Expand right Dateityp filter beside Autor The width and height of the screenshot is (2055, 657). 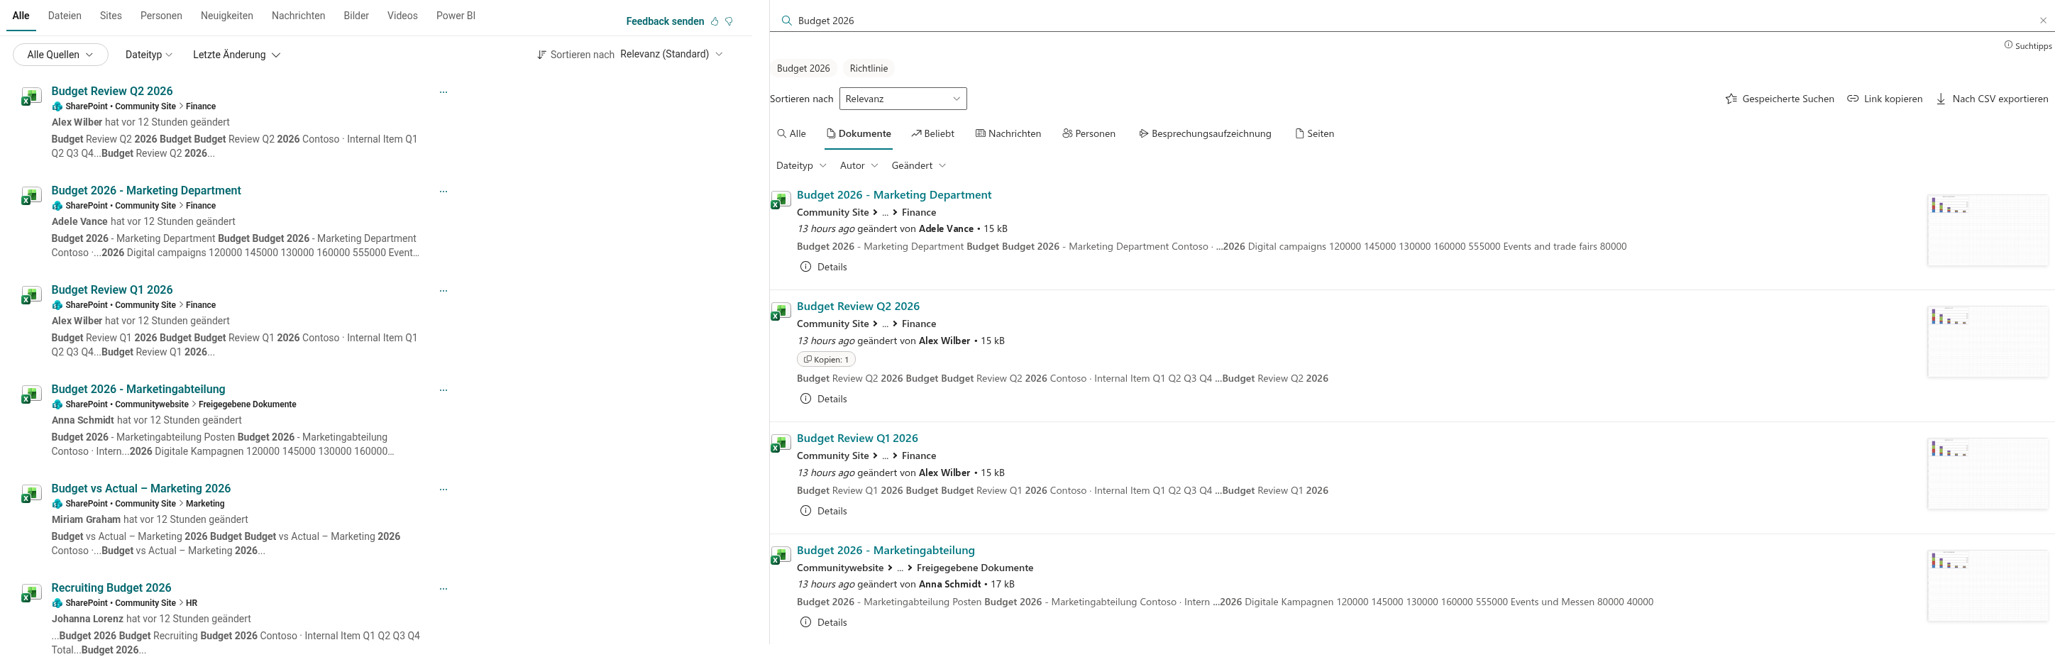coord(801,166)
